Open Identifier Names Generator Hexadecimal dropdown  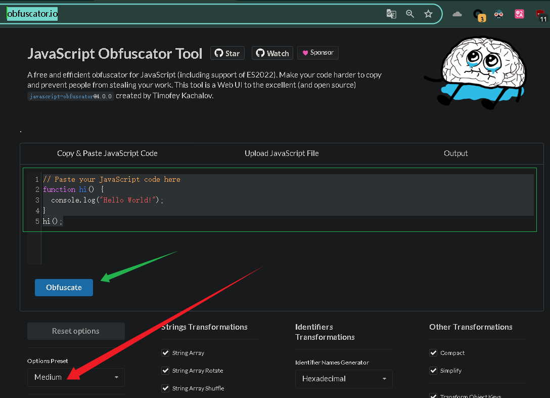344,379
